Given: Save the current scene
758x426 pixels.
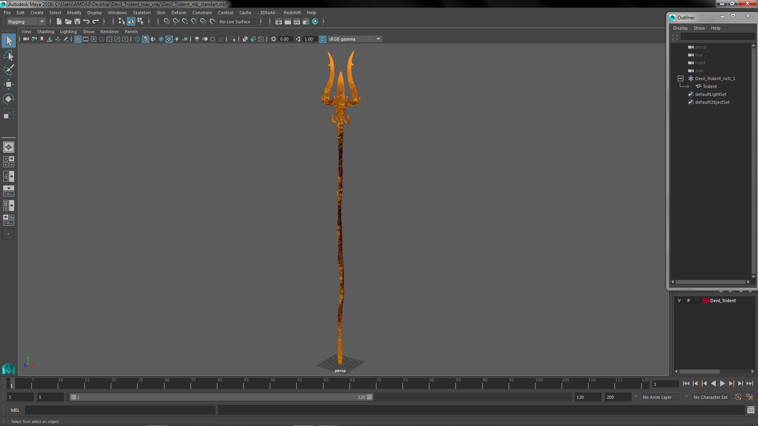Looking at the screenshot, I should [x=77, y=22].
